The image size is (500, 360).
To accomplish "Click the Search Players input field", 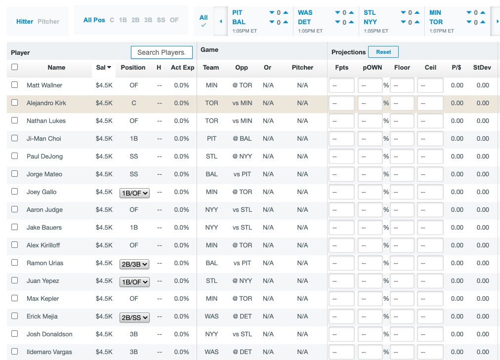I will tap(162, 52).
